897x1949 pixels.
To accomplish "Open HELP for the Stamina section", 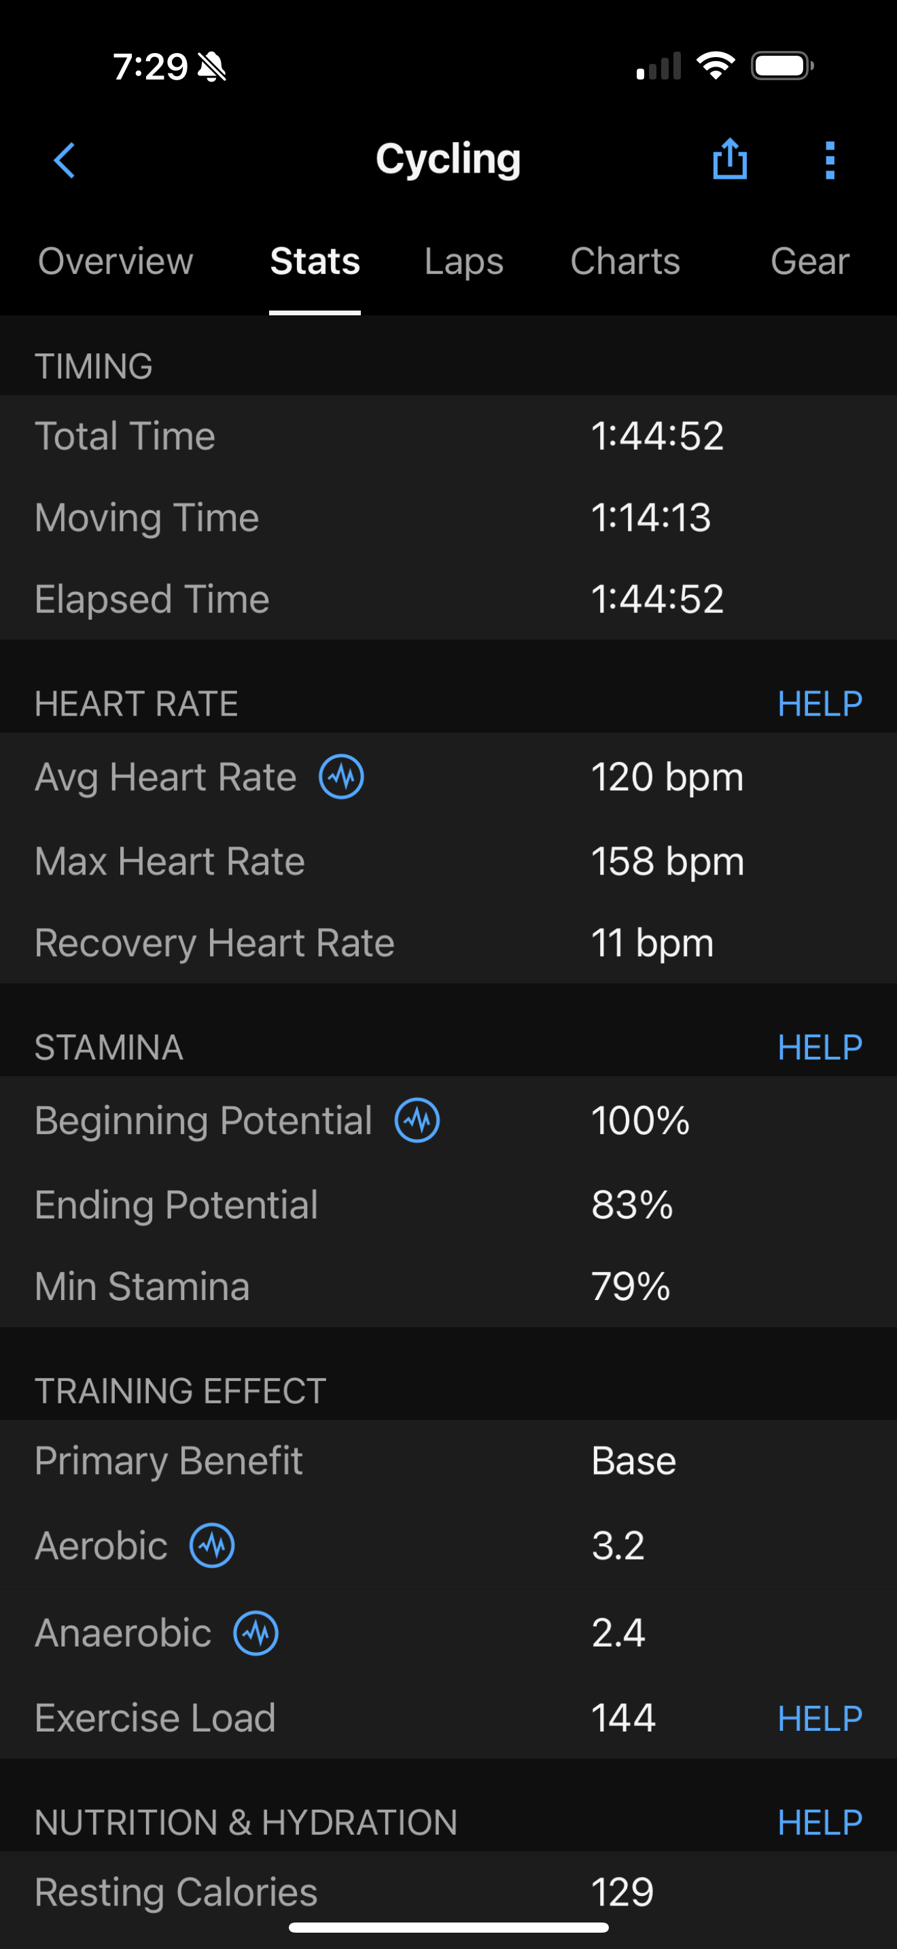I will [x=820, y=1048].
